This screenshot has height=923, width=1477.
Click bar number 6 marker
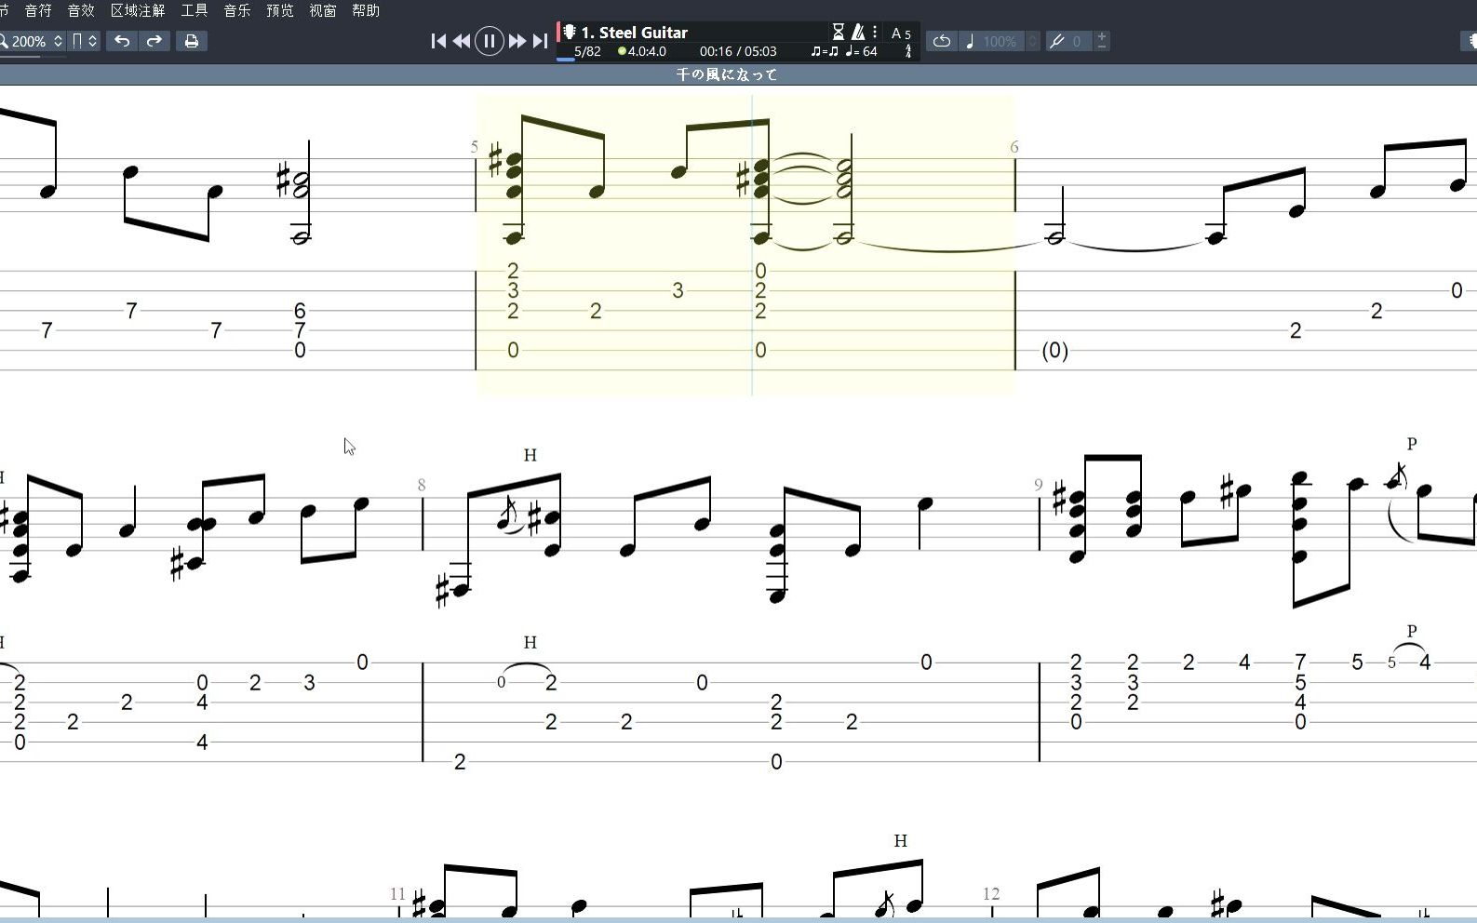pyautogui.click(x=1014, y=147)
